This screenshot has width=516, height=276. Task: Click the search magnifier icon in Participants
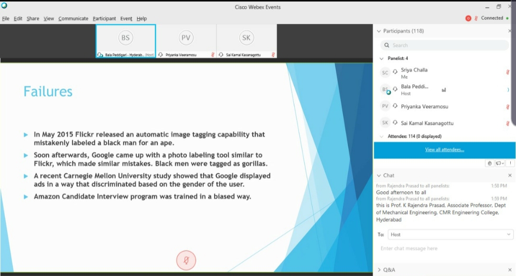pyautogui.click(x=387, y=45)
